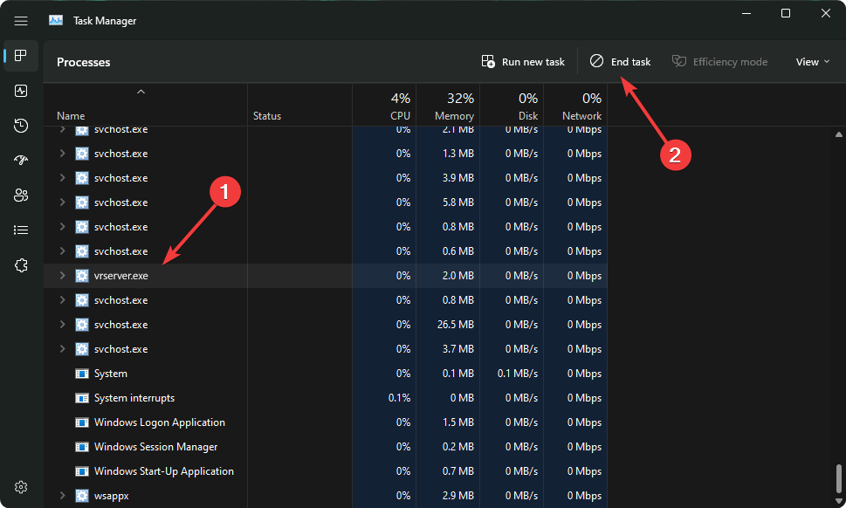Click gear icon of svchost.exe using 26.5 MB

[81, 325]
